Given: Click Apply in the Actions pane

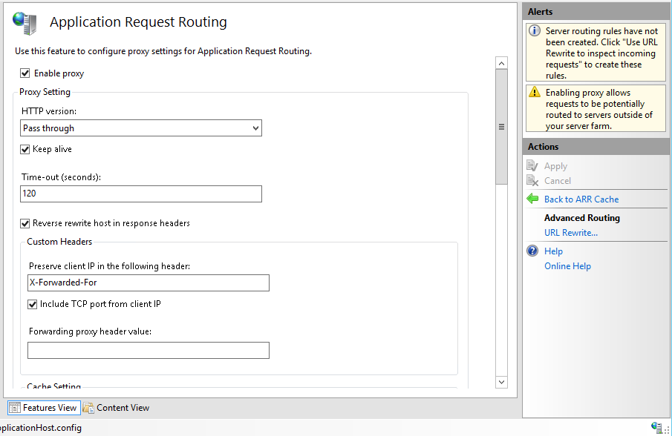Looking at the screenshot, I should (x=555, y=166).
